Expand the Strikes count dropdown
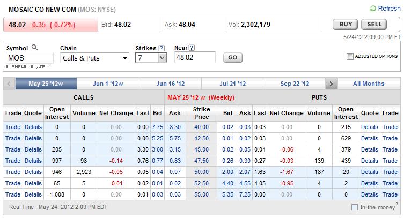The height and width of the screenshot is (219, 404). click(x=152, y=58)
